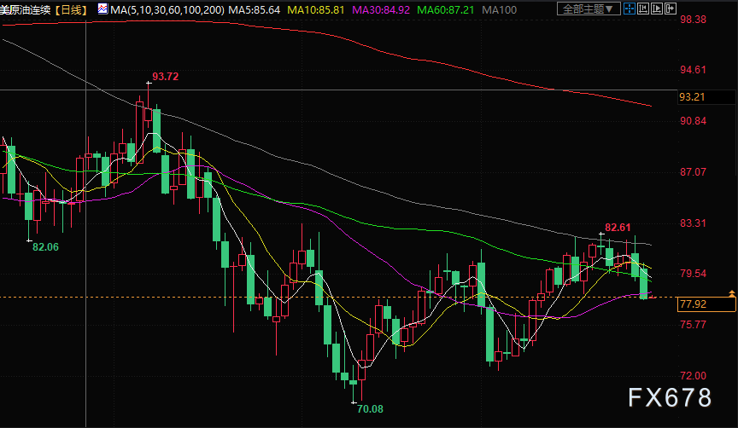Open the 全部主题 dropdown
Viewport: 738px width, 428px height.
pos(589,9)
